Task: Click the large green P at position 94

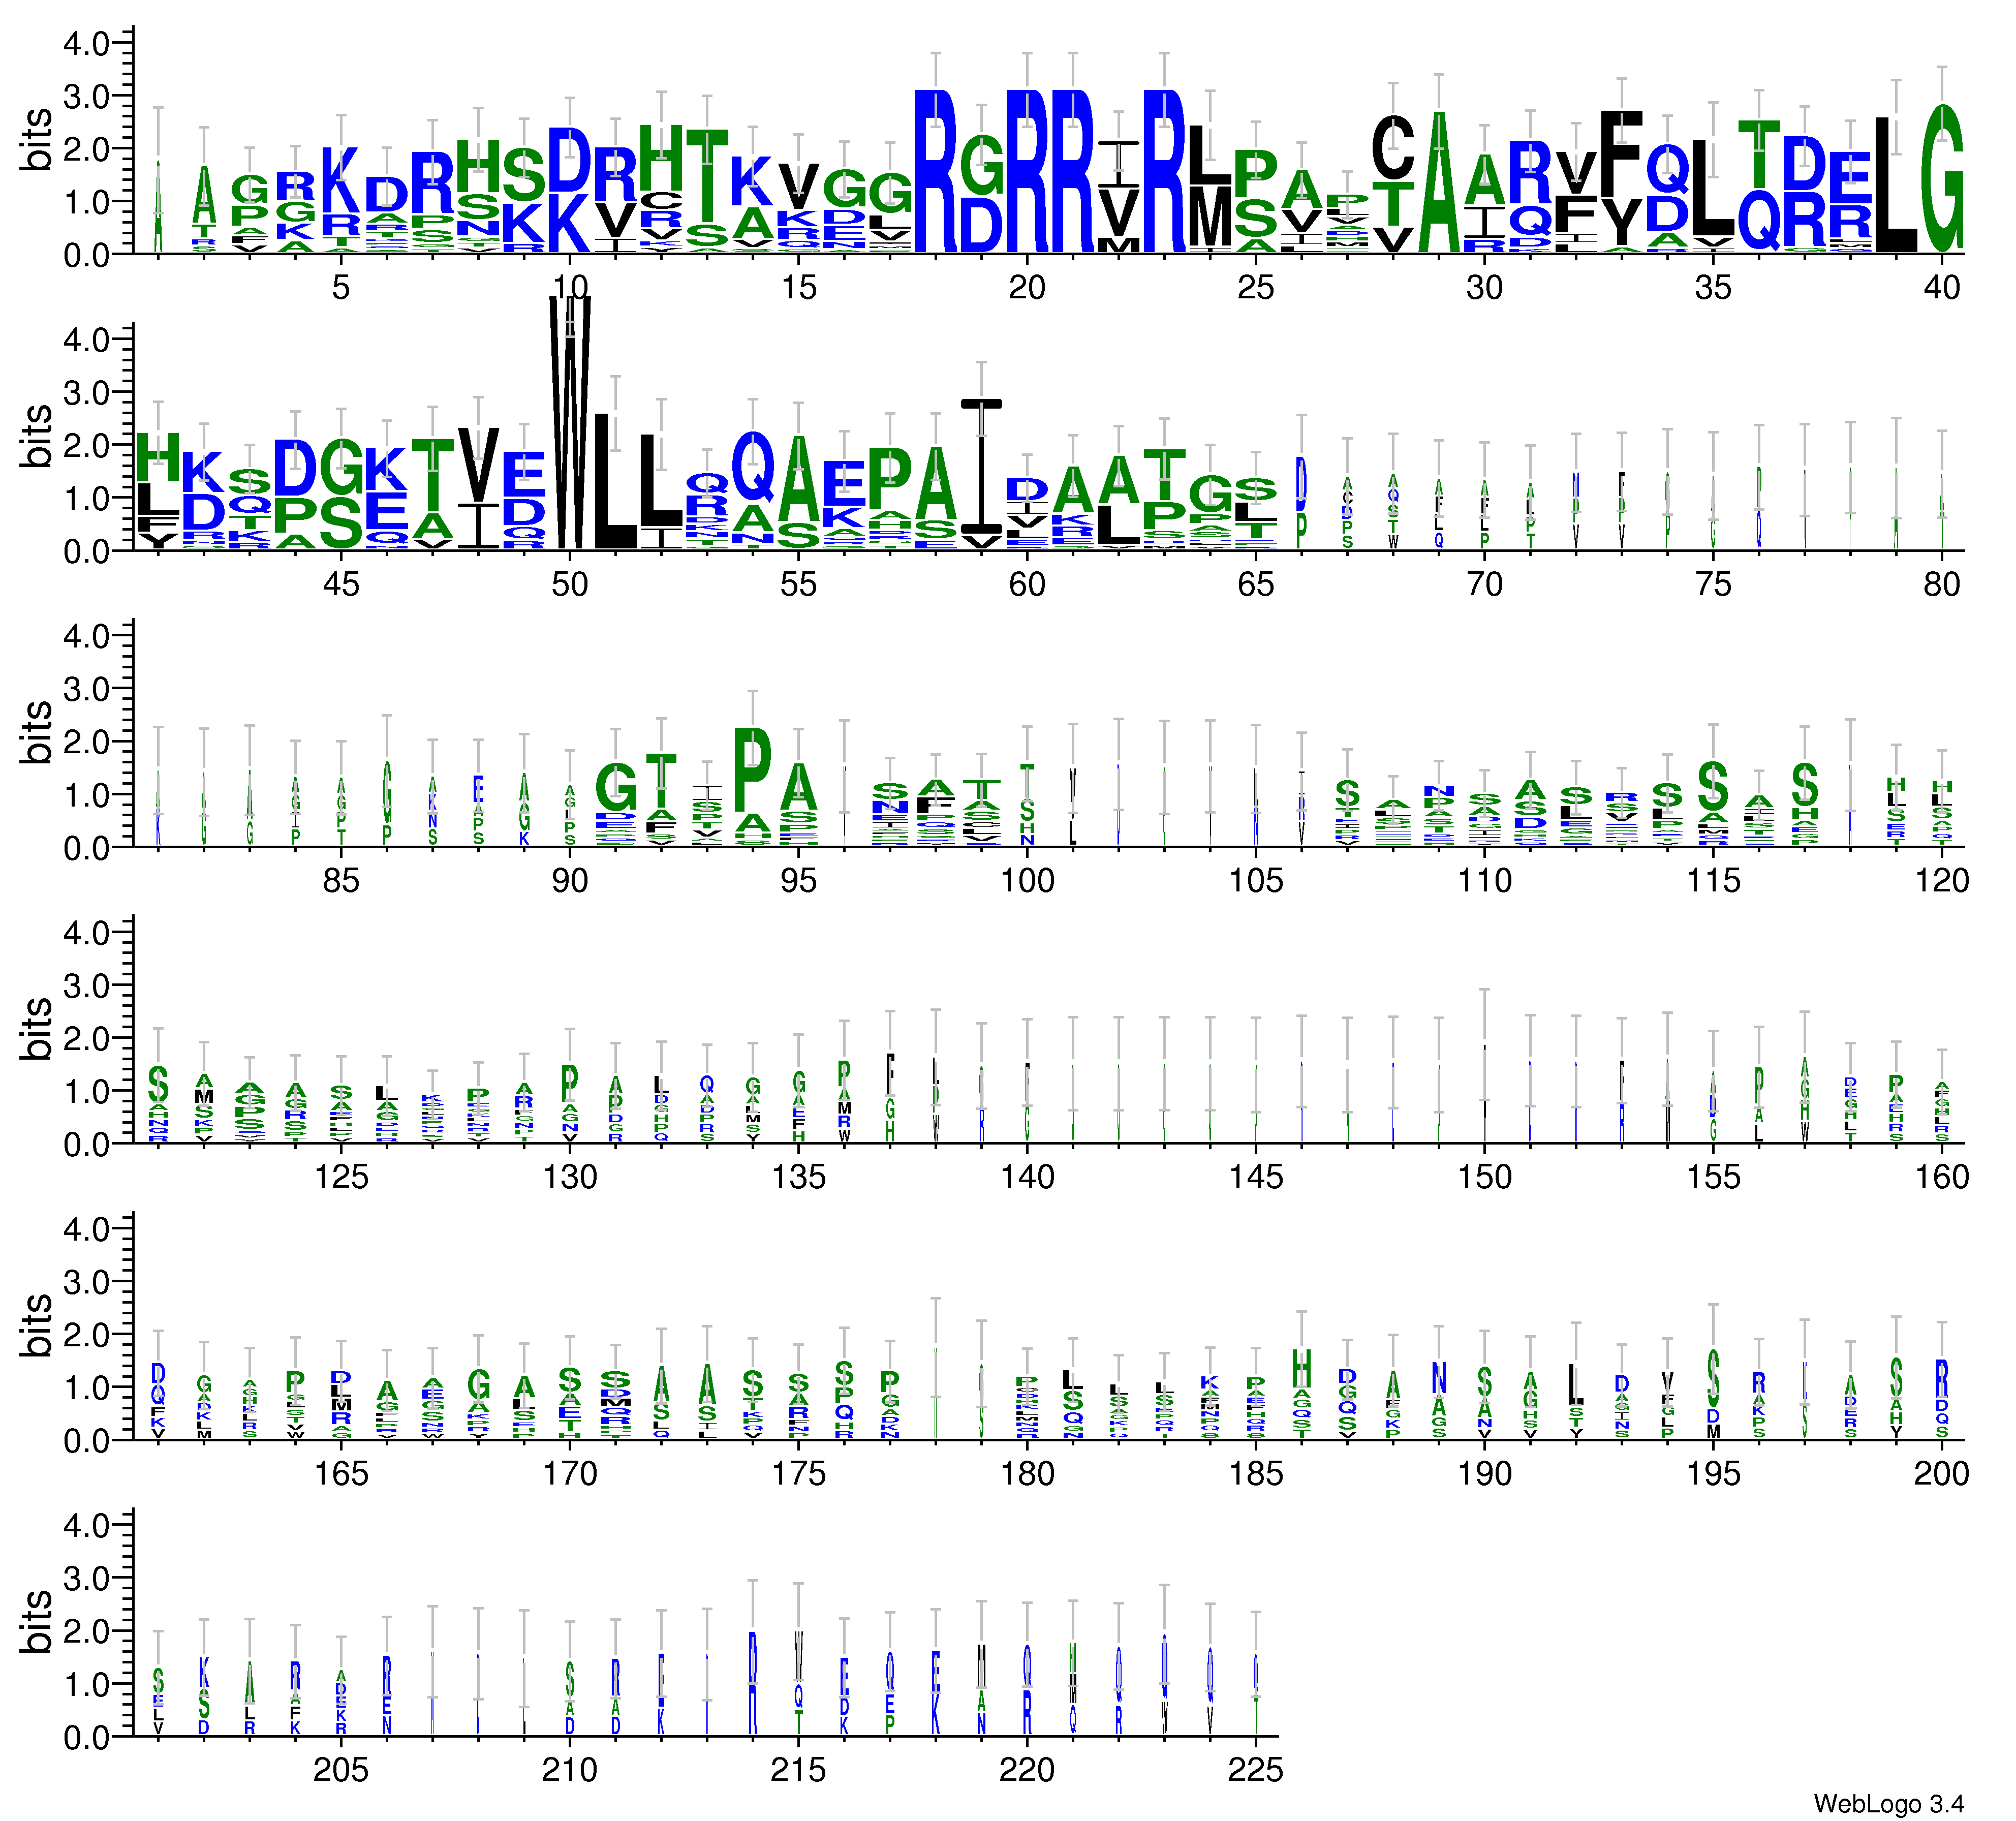Action: tap(753, 769)
